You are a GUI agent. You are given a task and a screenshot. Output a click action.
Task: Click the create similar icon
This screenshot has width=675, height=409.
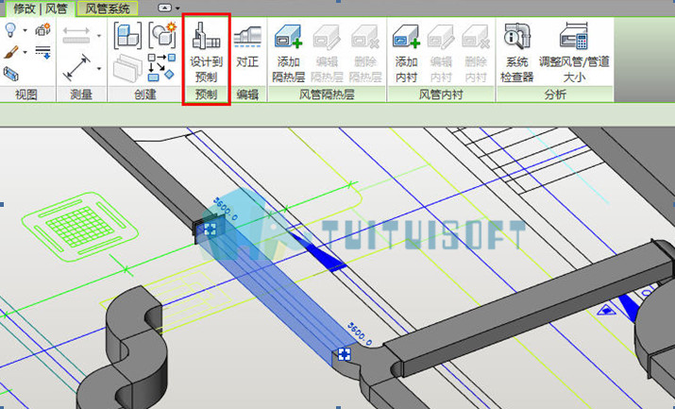pyautogui.click(x=161, y=67)
